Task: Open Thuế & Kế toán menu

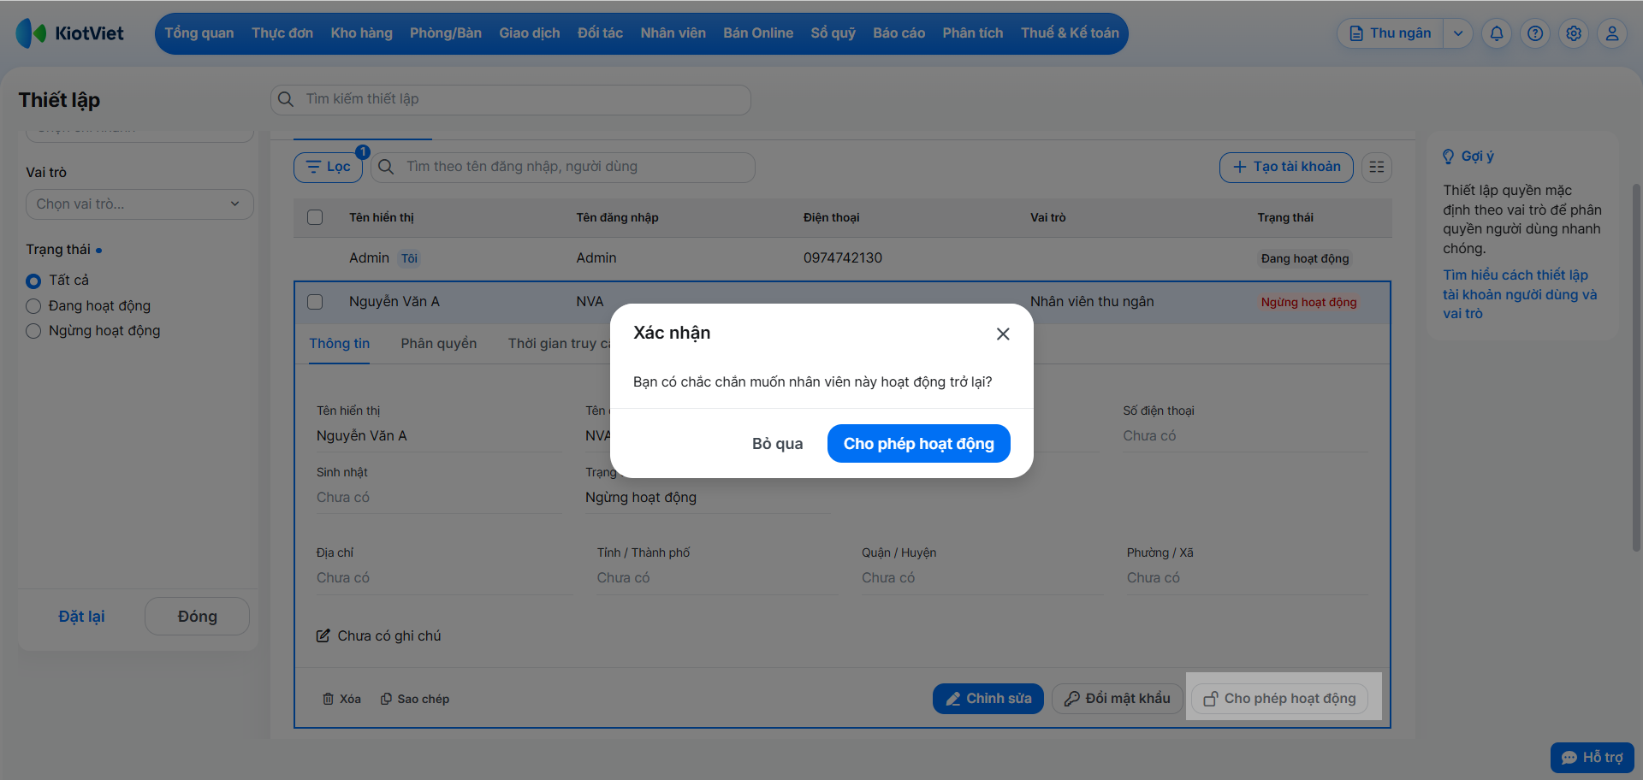Action: [x=1070, y=33]
